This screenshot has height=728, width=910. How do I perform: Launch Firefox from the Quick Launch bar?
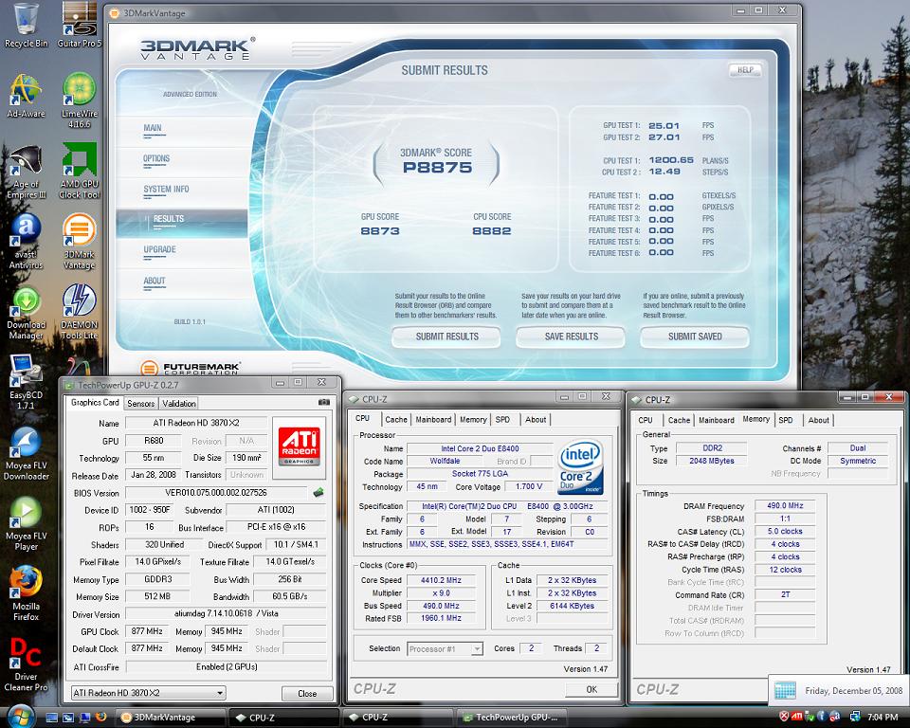click(x=101, y=717)
